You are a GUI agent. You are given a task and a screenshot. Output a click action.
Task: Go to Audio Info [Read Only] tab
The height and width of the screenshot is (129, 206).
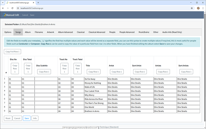click(172, 32)
